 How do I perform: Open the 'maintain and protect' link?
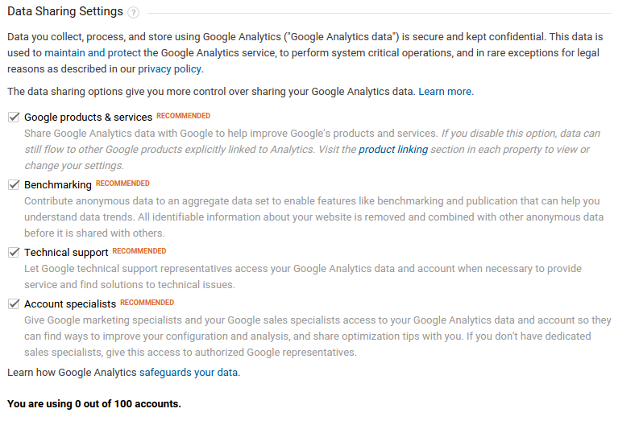click(x=93, y=53)
